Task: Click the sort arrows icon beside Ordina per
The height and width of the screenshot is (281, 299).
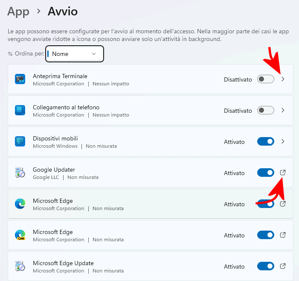Action: point(10,54)
